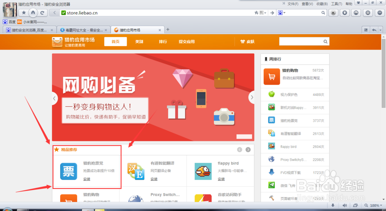The width and height of the screenshot is (386, 211).
Task: Open 有道智能翻译 in weekly ranking
Action: click(295, 134)
